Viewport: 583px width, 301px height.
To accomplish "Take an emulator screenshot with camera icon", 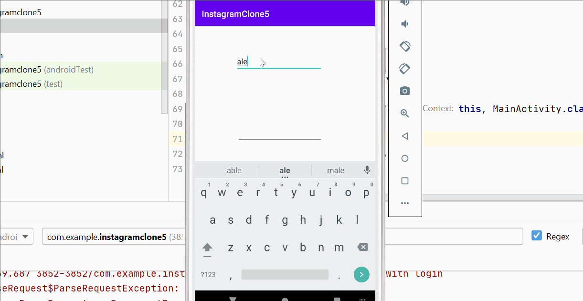I will tap(405, 91).
